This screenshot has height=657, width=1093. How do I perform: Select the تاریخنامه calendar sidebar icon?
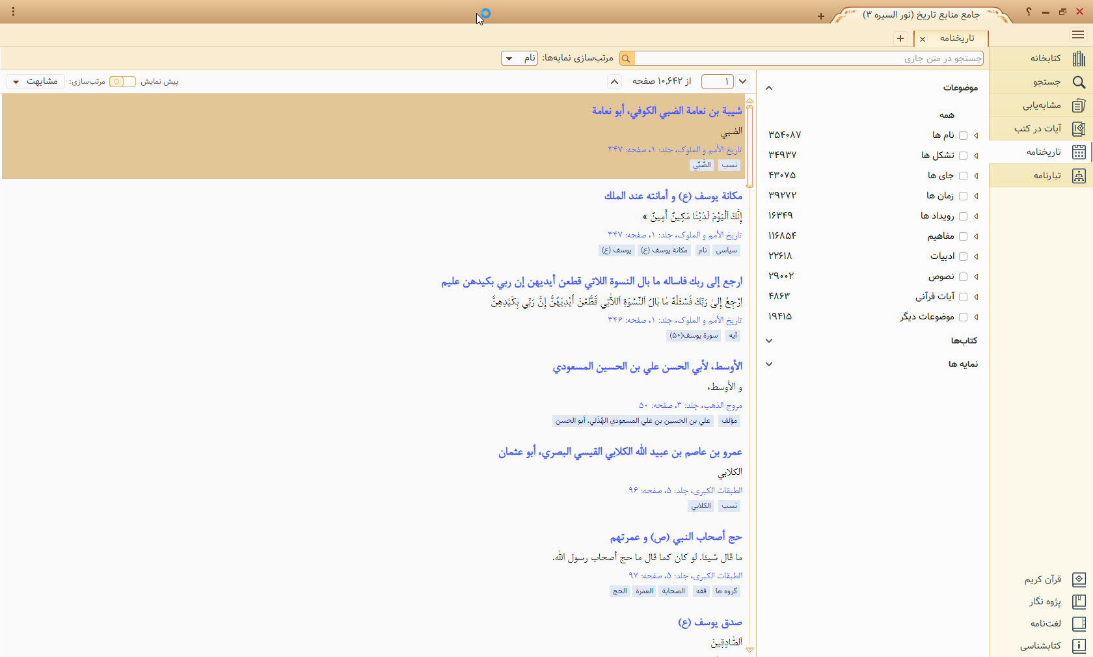[x=1078, y=152]
